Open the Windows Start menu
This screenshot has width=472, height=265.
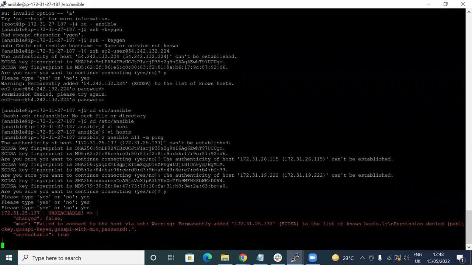tap(9, 258)
